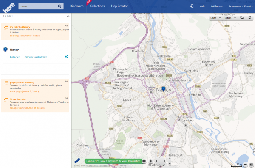Click the Malzéville label on the map
Screen dimensions: 255x168
[x=164, y=56]
